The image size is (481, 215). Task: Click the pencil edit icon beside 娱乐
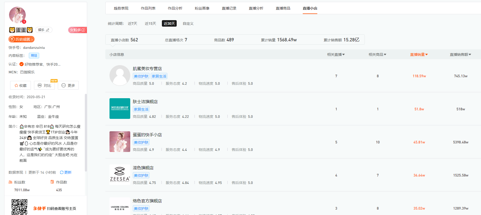pyautogui.click(x=47, y=30)
